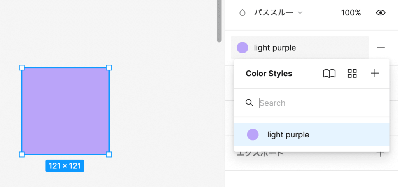
Task: Add an export setting with plus icon
Action: pyautogui.click(x=380, y=153)
